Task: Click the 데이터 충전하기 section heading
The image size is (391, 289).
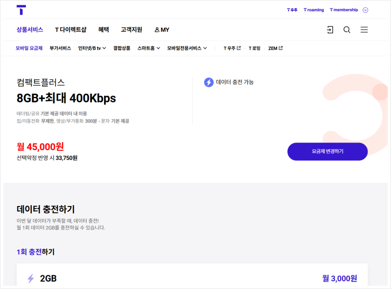Action: click(x=45, y=209)
